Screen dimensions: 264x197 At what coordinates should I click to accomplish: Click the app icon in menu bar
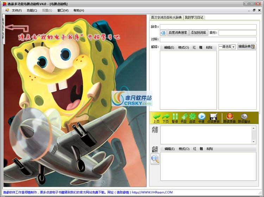click(x=7, y=10)
